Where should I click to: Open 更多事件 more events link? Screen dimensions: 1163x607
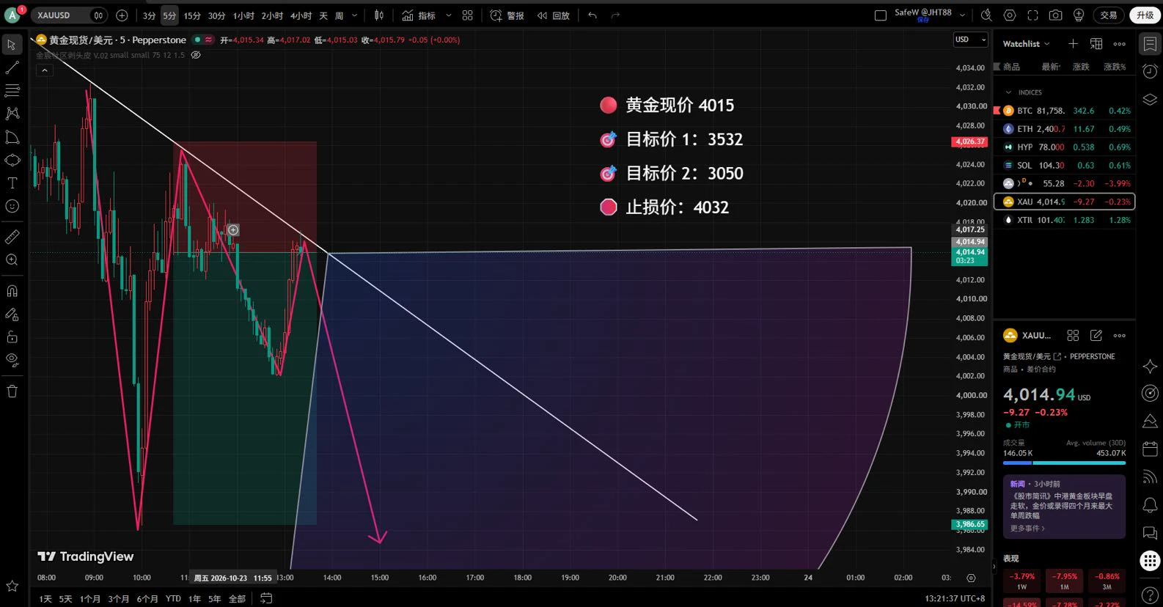pos(1027,529)
